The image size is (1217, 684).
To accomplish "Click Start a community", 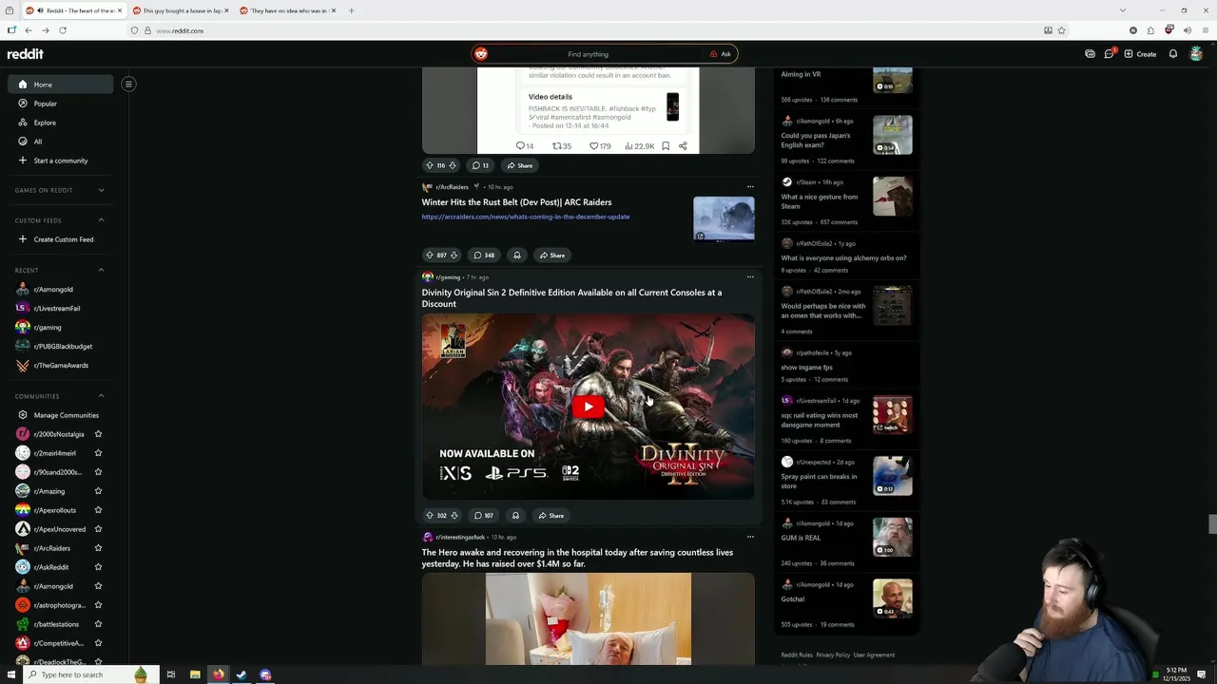I will [60, 161].
